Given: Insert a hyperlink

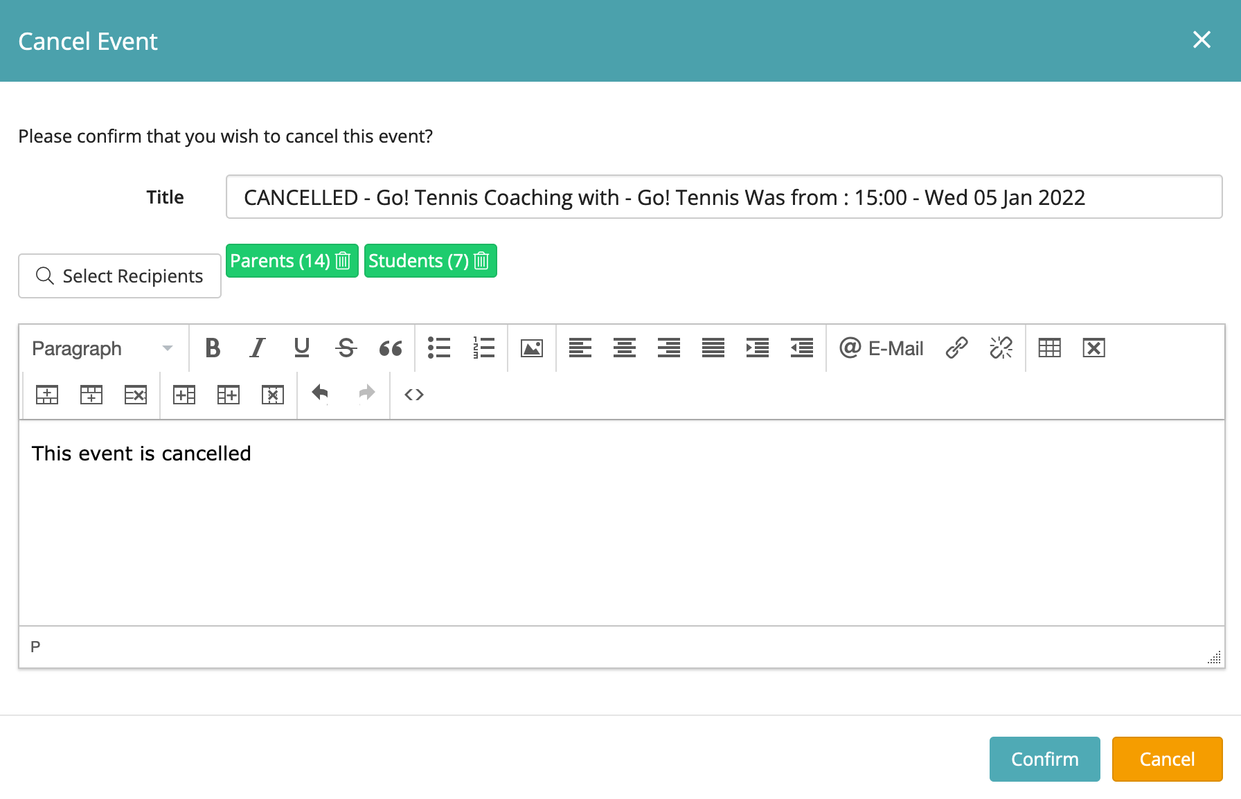Looking at the screenshot, I should (x=956, y=348).
